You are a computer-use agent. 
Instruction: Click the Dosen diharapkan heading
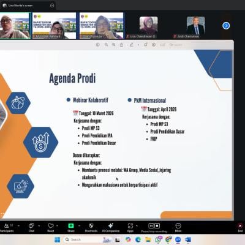point(86,156)
